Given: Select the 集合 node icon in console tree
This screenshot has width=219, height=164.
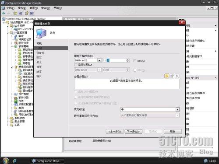Looking at the screenshot, I should coord(16,36).
